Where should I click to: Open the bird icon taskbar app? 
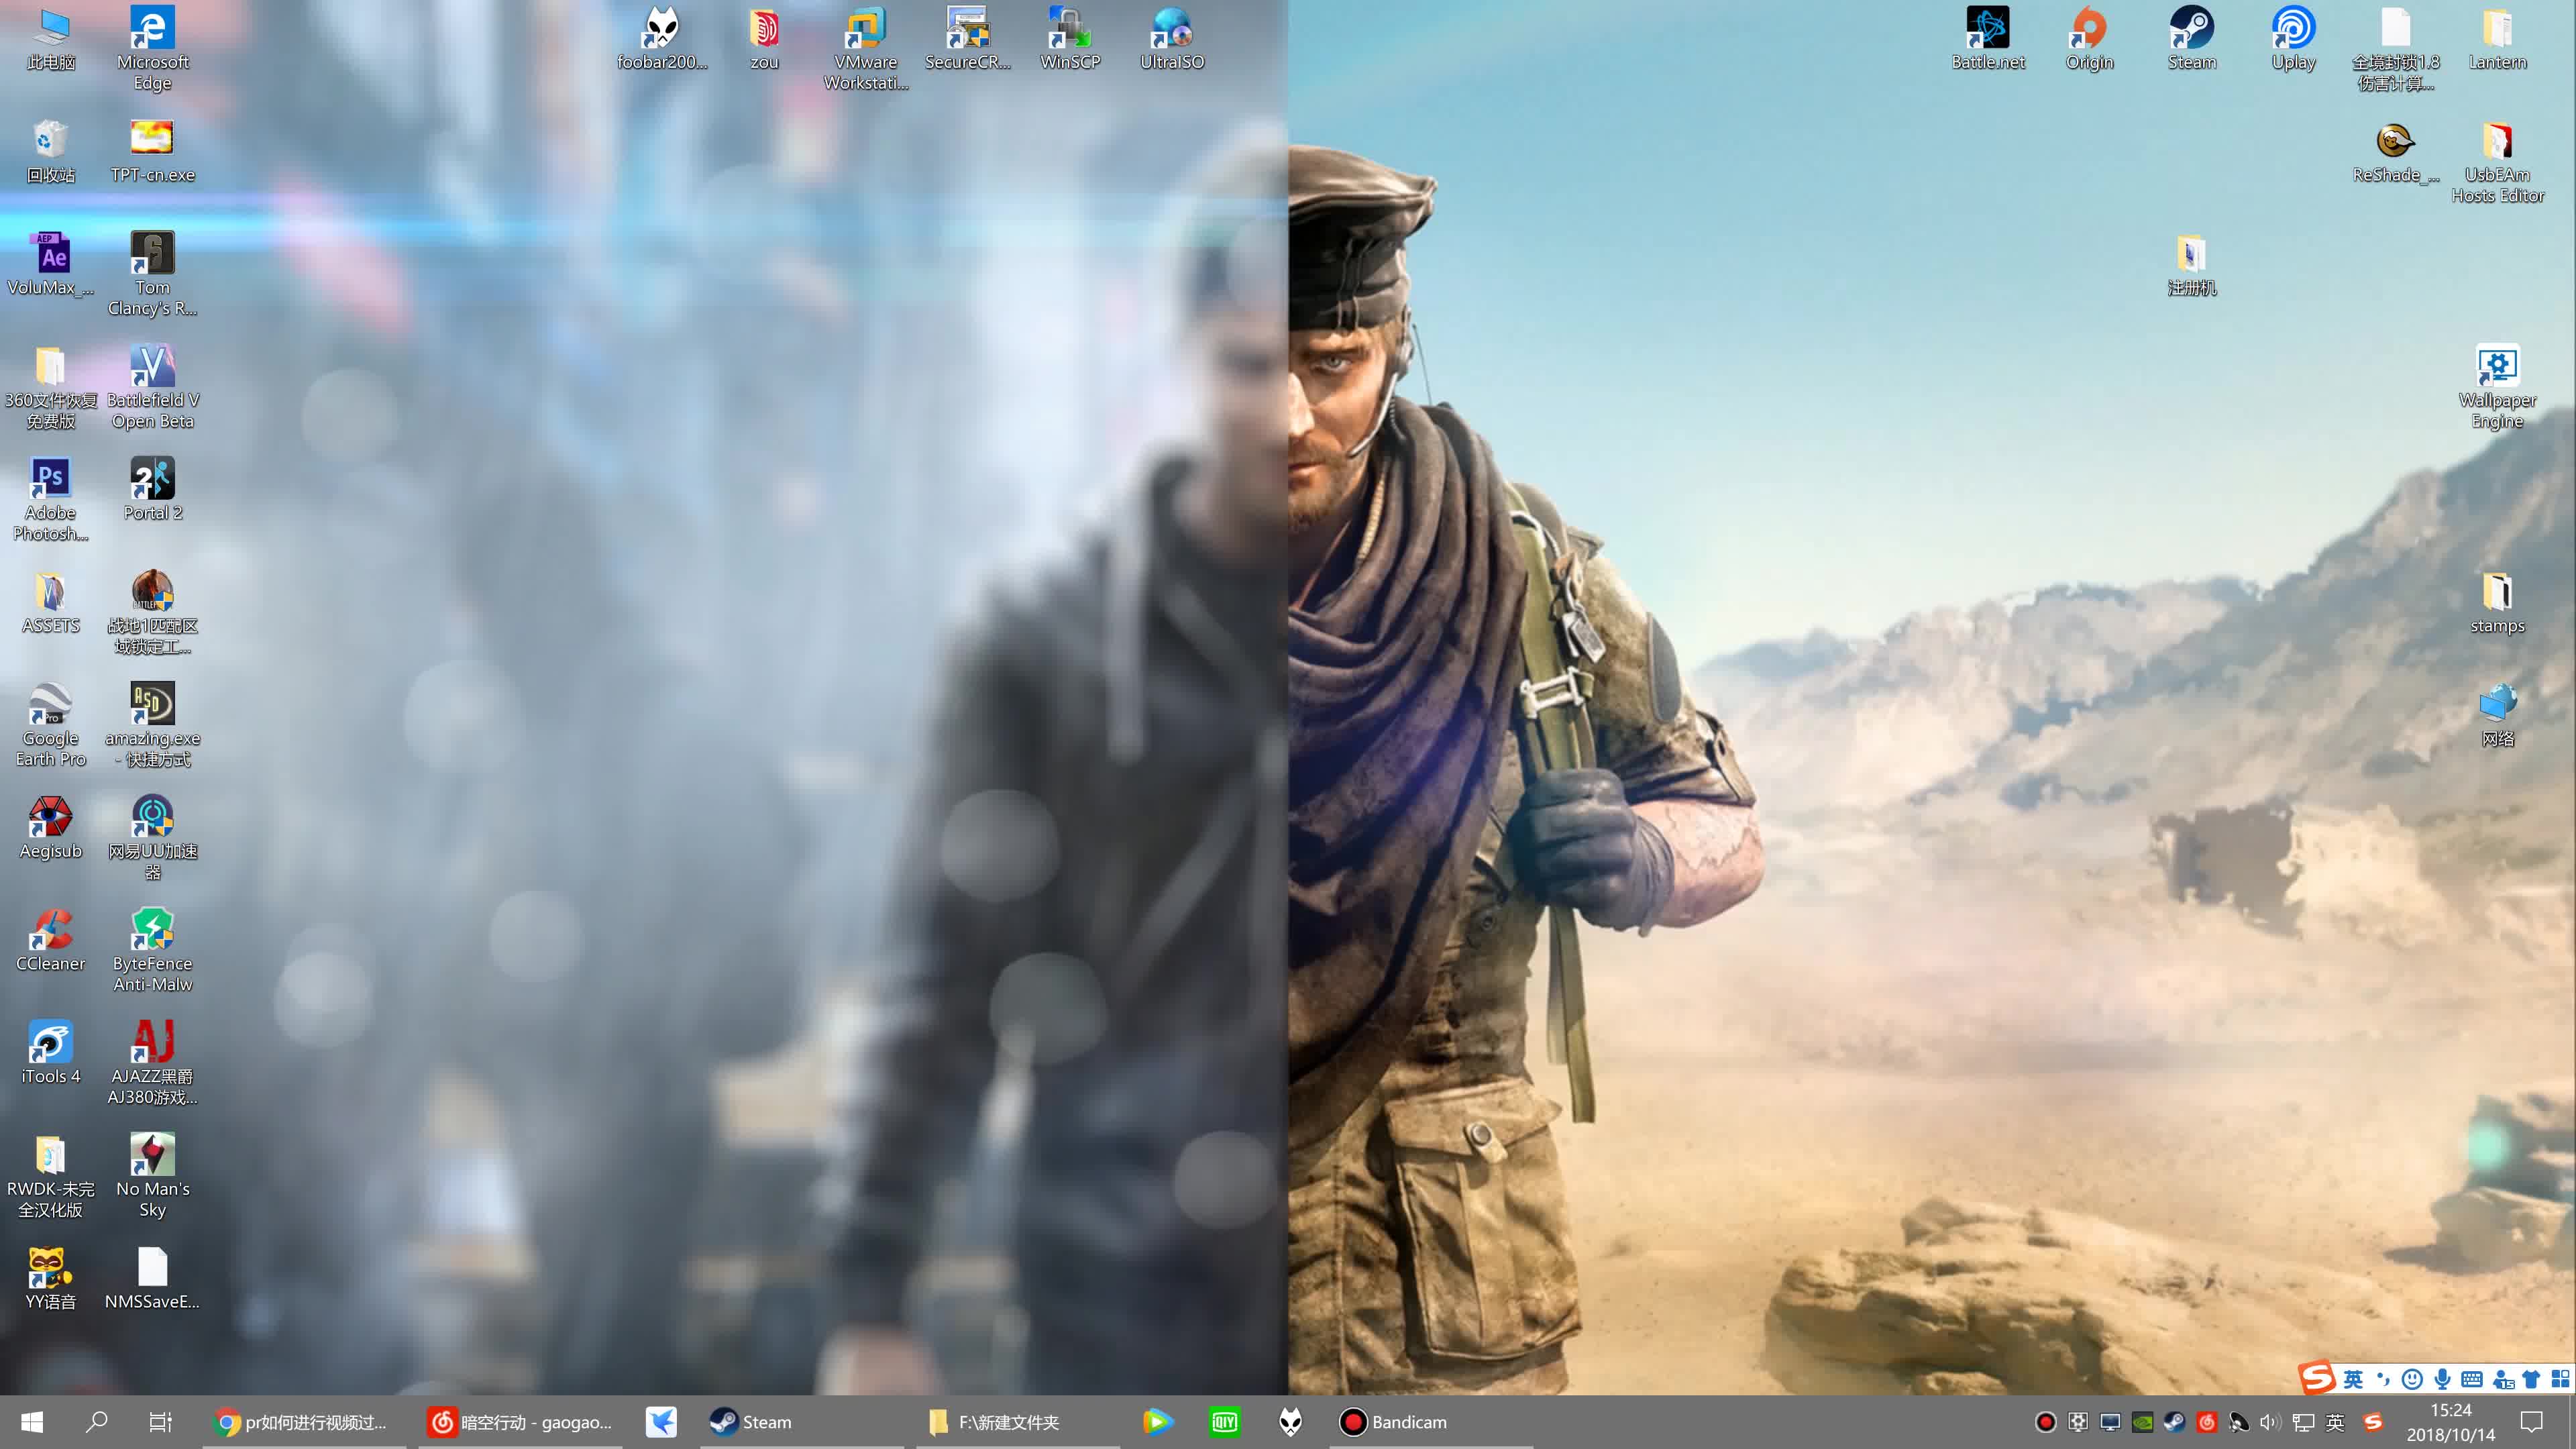tap(661, 1421)
